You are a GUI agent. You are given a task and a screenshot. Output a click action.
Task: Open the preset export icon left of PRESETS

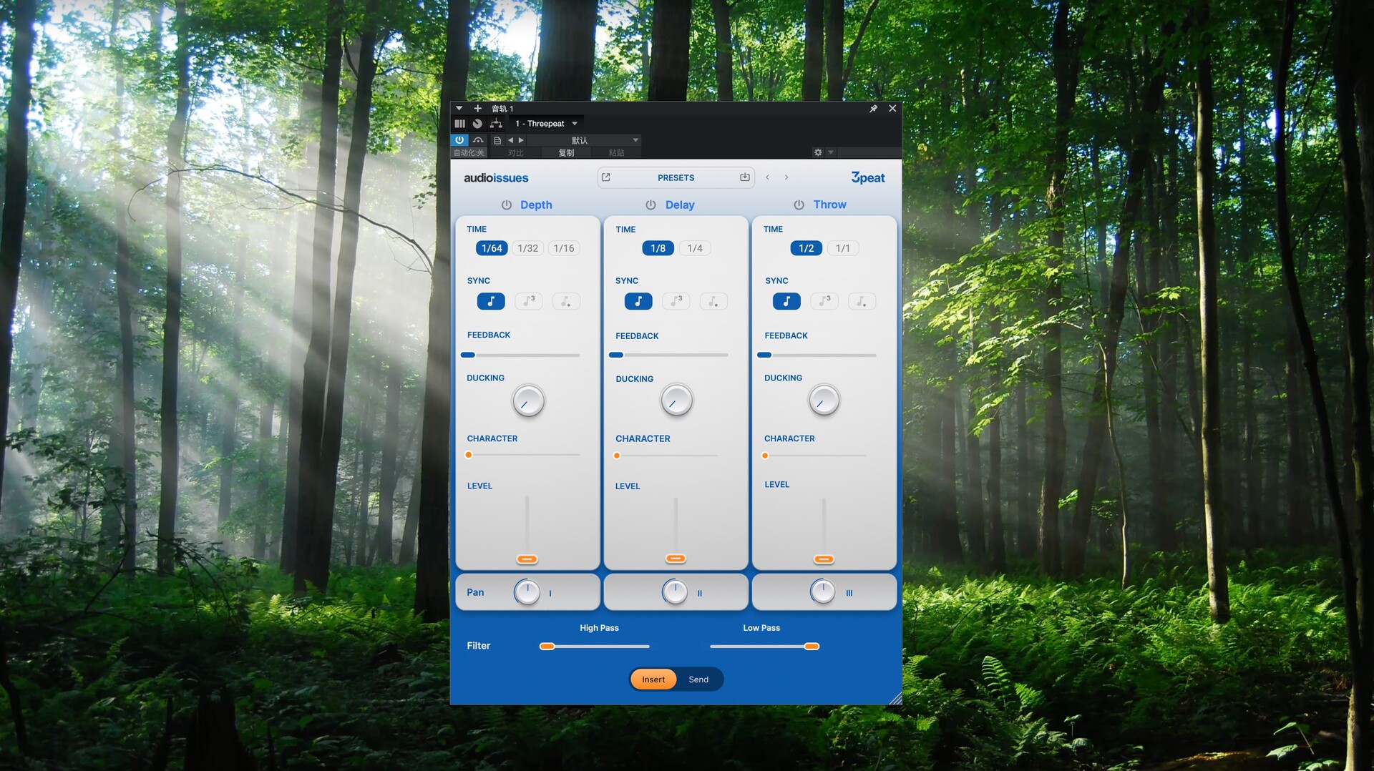pyautogui.click(x=606, y=177)
